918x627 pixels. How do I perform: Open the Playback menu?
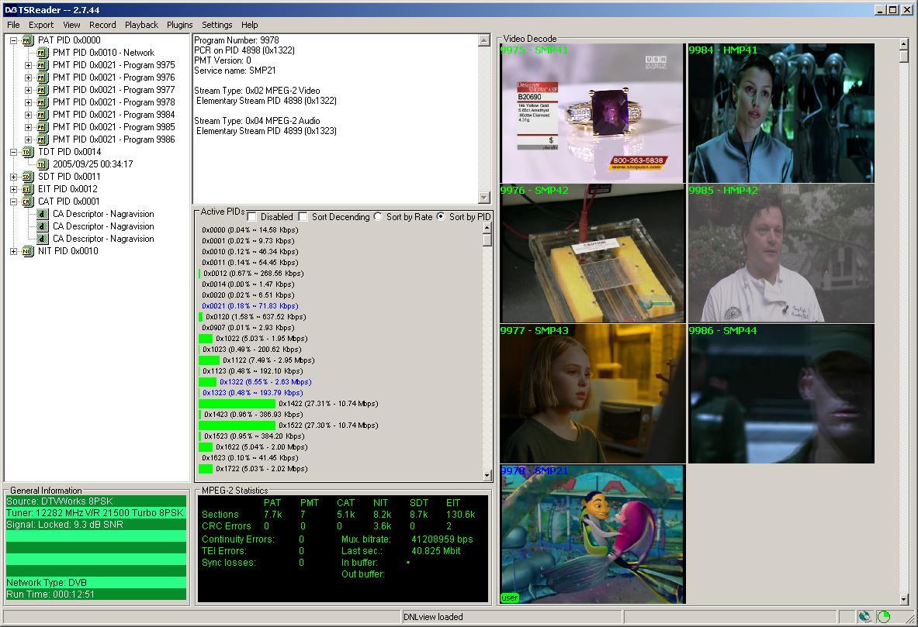[142, 25]
